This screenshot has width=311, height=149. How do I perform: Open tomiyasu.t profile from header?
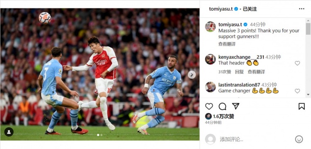click(221, 9)
